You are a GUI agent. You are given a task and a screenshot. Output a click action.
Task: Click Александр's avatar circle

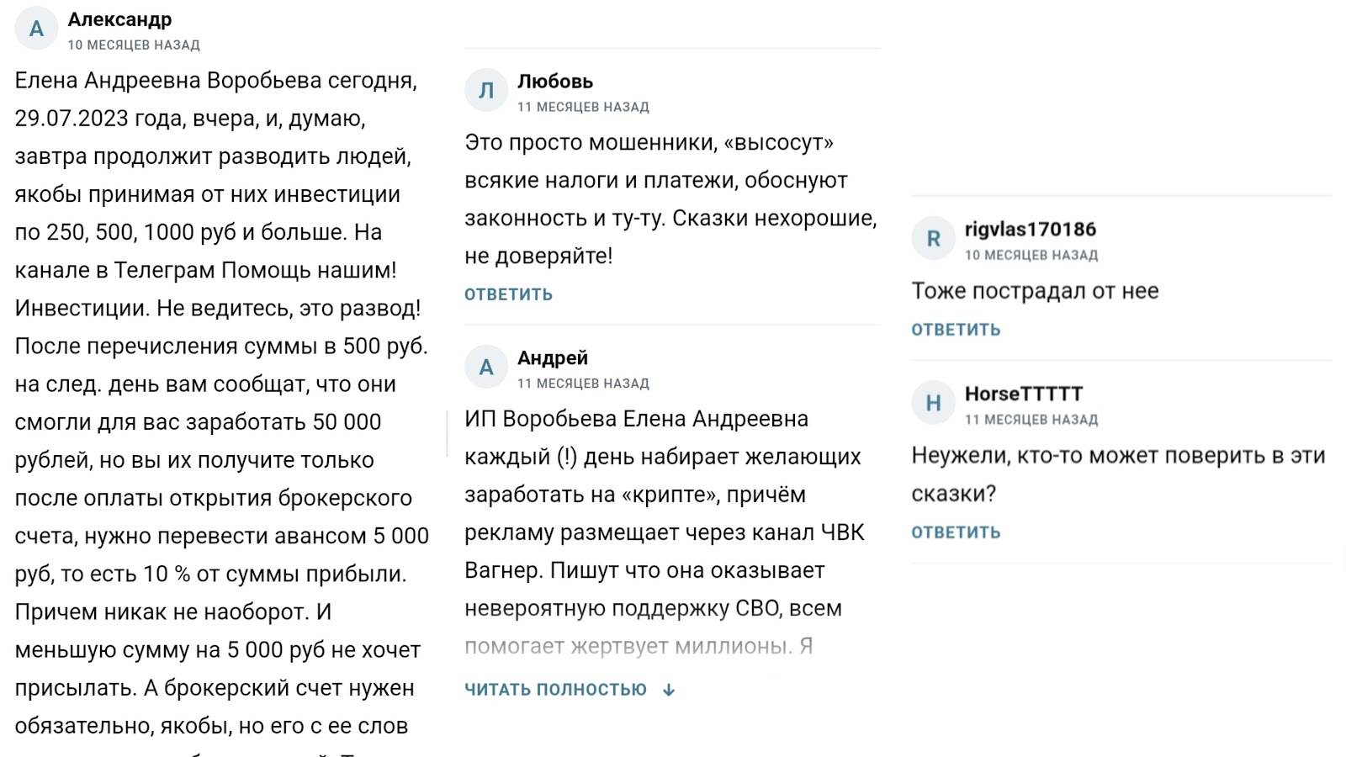pos(36,29)
